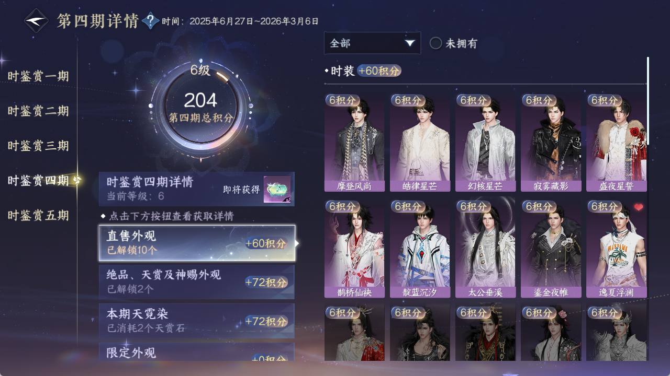Screen dimensions: 670x376
Task: Open the 全部 filter dropdown
Action: click(372, 43)
